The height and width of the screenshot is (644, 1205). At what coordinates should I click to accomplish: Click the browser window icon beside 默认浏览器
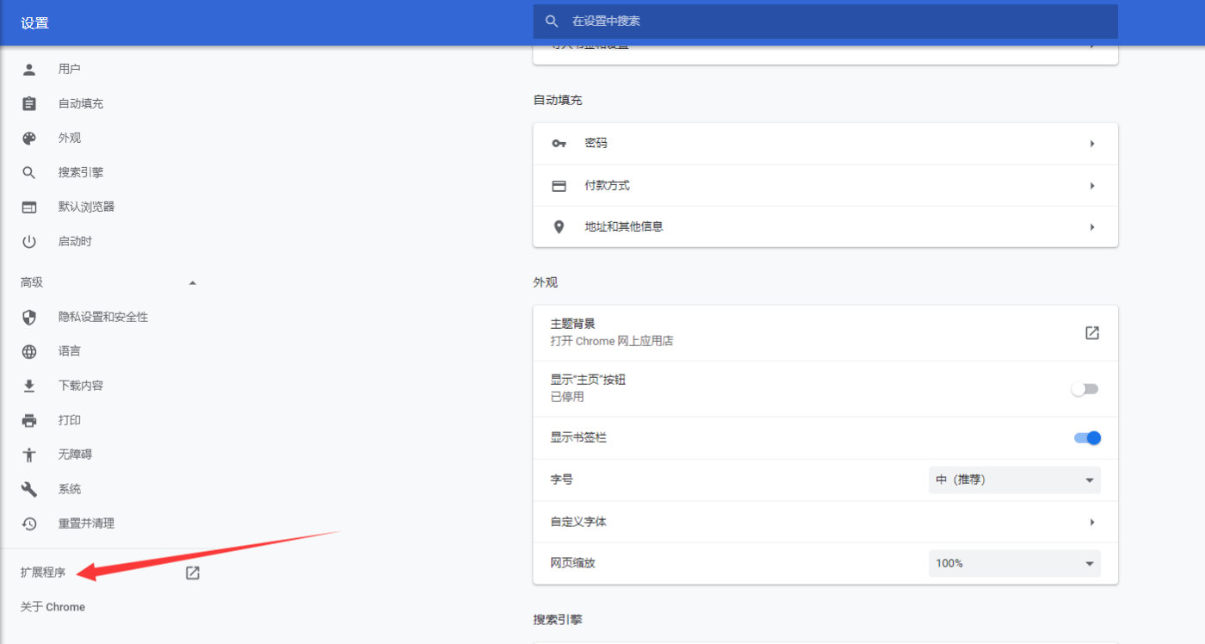click(x=29, y=207)
